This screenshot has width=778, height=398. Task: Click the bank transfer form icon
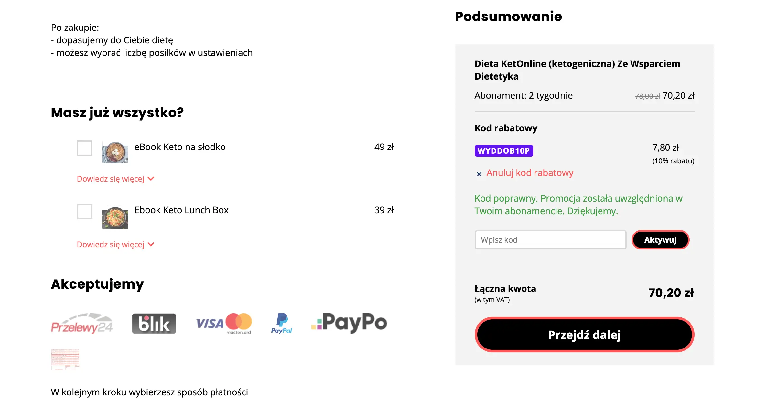[x=65, y=359]
